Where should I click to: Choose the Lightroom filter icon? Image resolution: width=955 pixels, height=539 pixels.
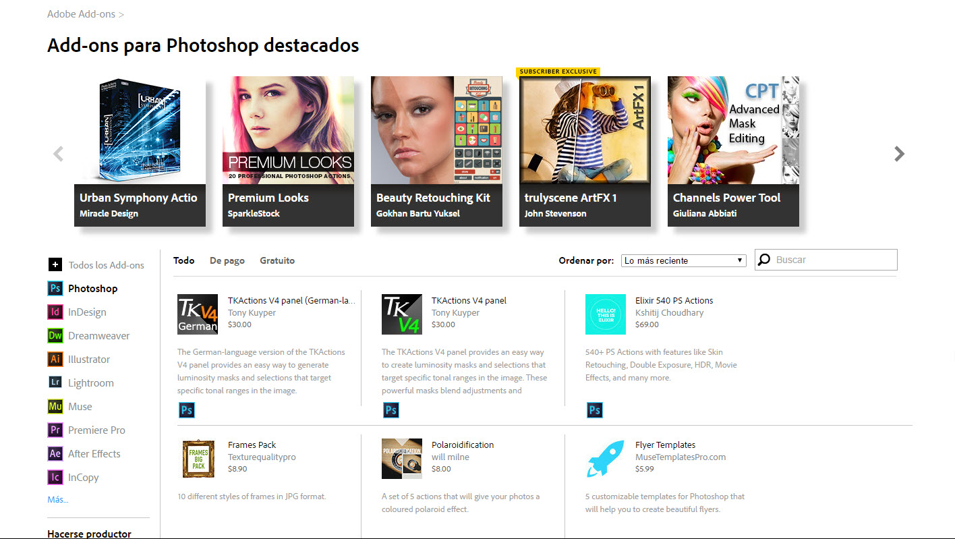(x=55, y=382)
